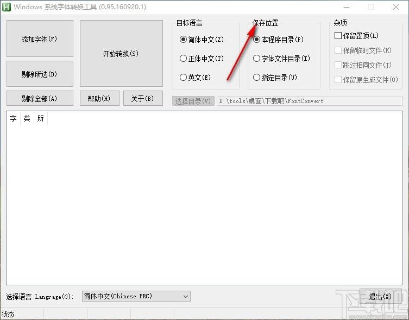Click the 类 column header in list

[27, 118]
